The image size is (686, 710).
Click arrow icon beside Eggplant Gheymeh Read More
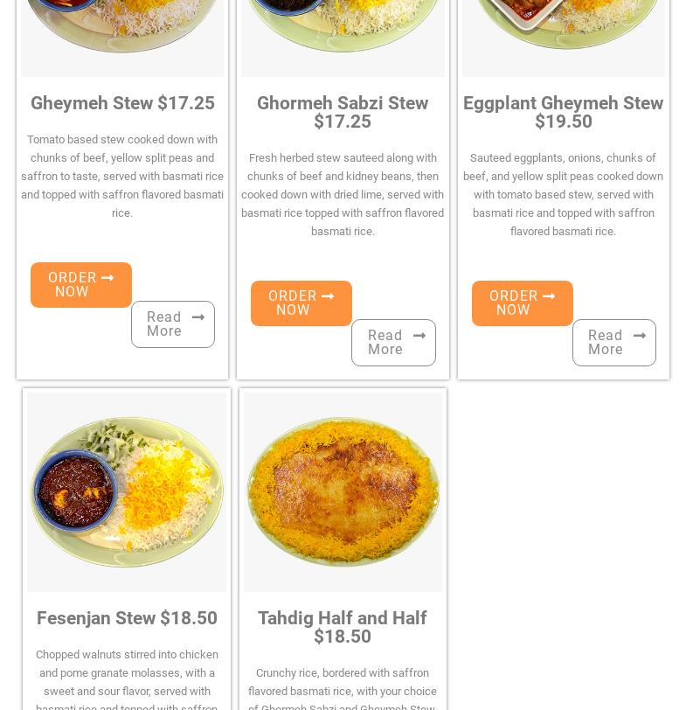640,336
